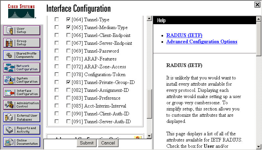Screen dimensions: 262x150
Task: Open Shared Profile Components gear icon
Action: click(9, 55)
